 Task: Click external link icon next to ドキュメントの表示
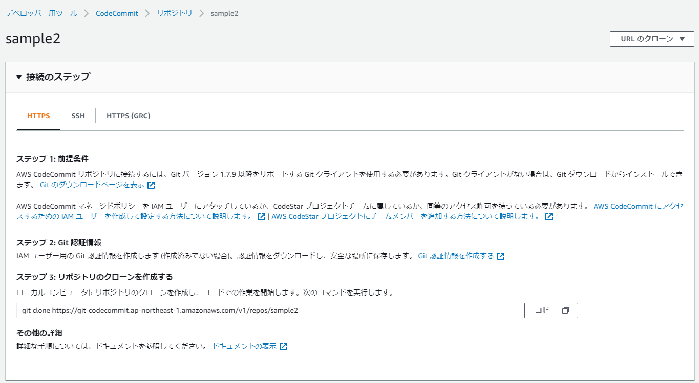283,346
